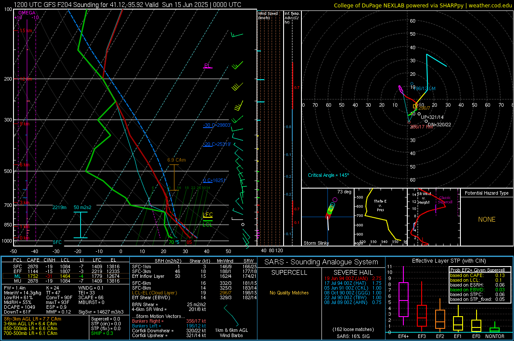Click the -20 C=25319' height label
Viewport: 514px width, 341px height.
(217, 144)
